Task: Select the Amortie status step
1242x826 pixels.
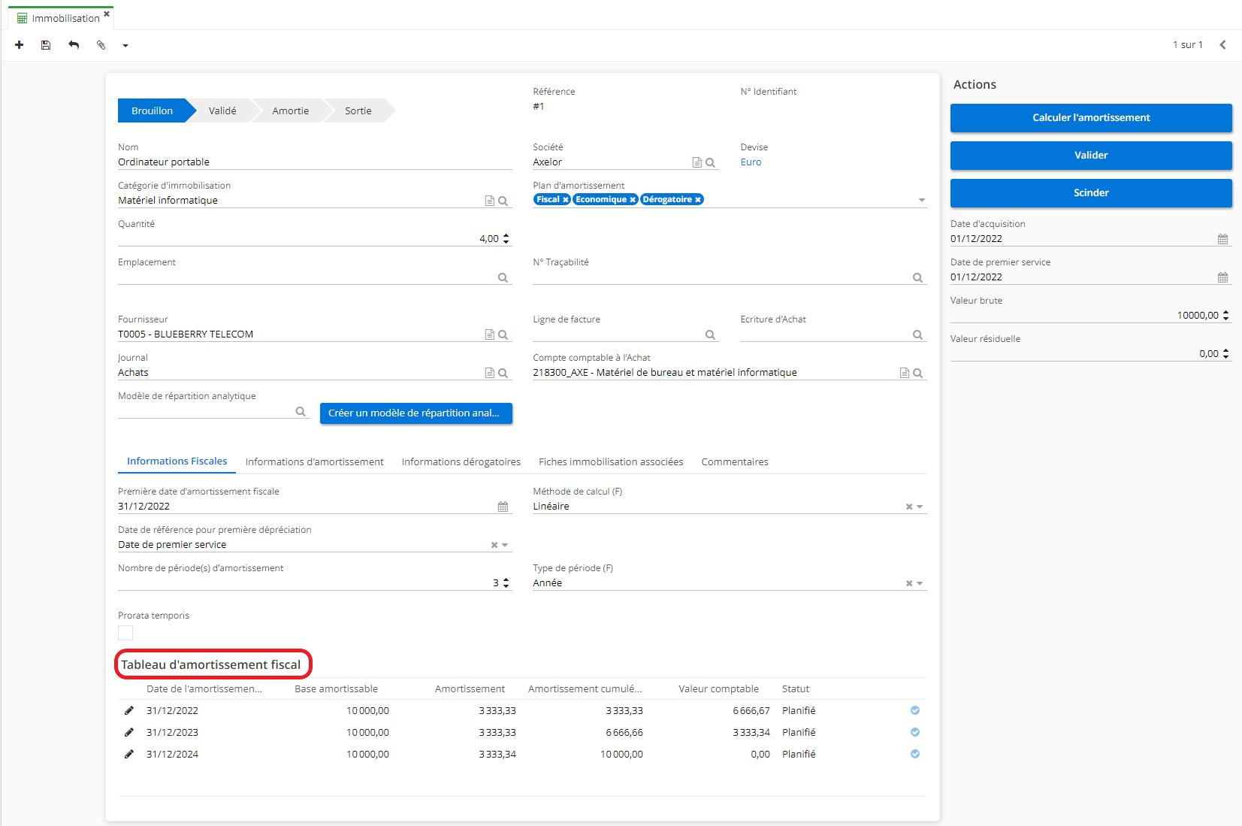Action: point(291,111)
